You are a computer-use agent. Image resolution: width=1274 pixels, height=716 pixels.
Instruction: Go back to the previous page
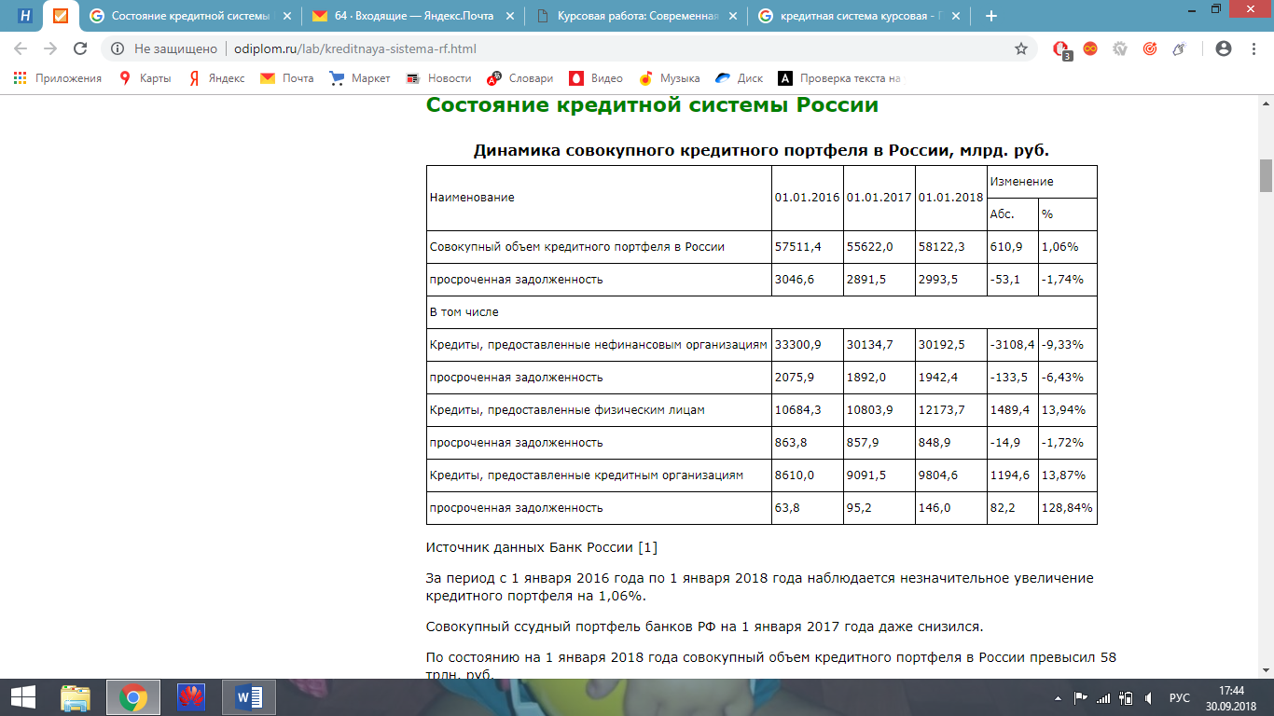21,48
